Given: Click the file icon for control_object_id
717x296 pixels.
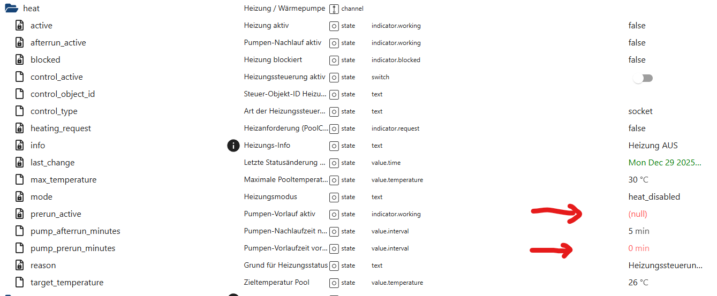Looking at the screenshot, I should [19, 94].
